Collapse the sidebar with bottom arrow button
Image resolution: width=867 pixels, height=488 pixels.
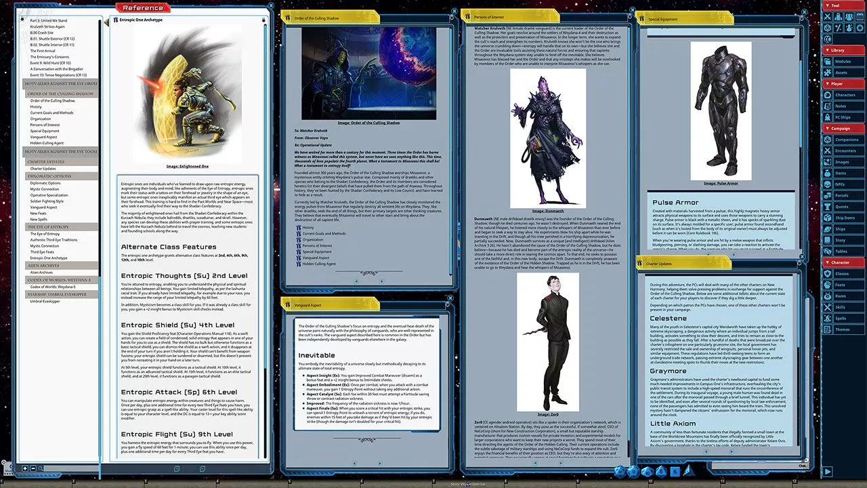pos(827,471)
